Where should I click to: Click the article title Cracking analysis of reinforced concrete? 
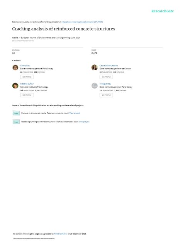pos(63,29)
